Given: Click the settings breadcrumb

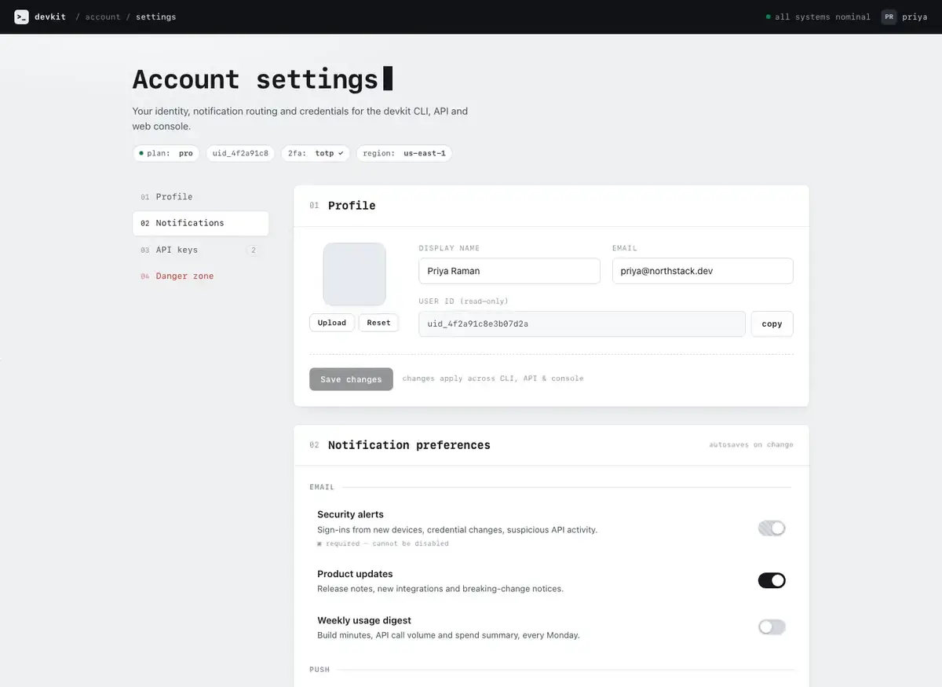Looking at the screenshot, I should click(155, 16).
